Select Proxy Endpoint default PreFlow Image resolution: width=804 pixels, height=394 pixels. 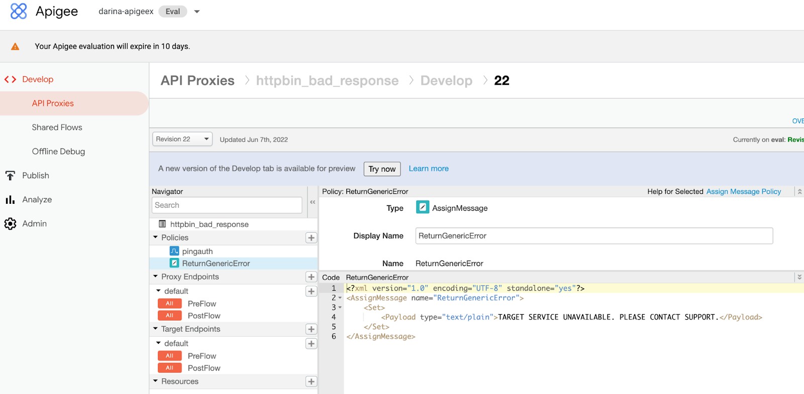[x=202, y=304]
